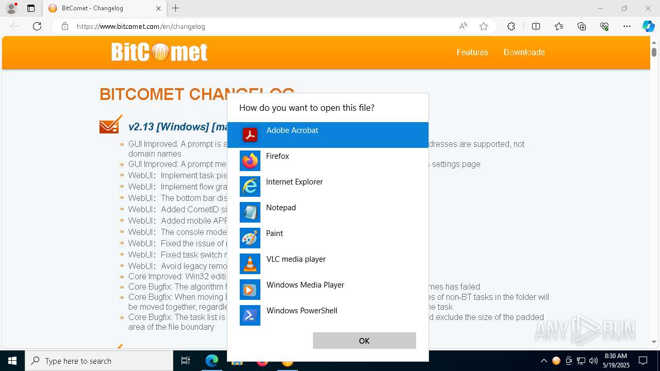
Task: Add page to favorites star
Action: point(484,26)
